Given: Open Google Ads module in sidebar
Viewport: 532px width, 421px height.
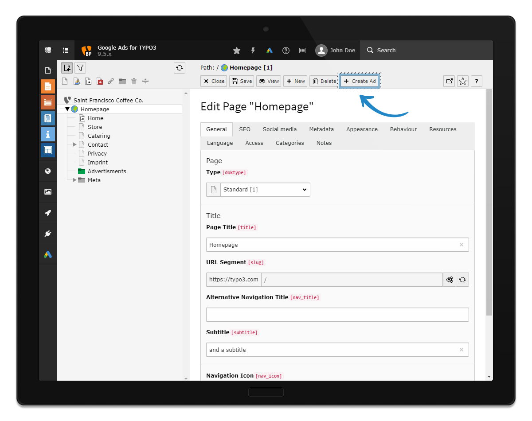Looking at the screenshot, I should [48, 254].
